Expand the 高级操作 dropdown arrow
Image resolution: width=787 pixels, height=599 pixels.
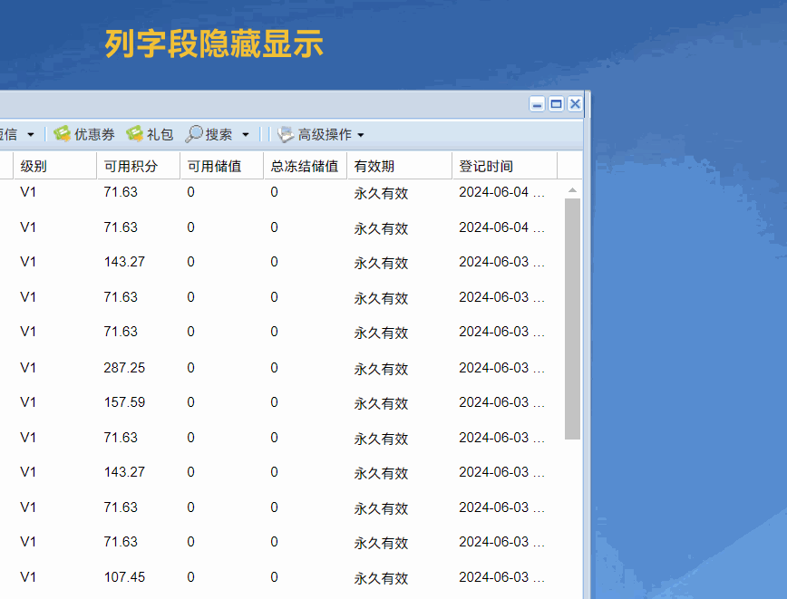(361, 135)
